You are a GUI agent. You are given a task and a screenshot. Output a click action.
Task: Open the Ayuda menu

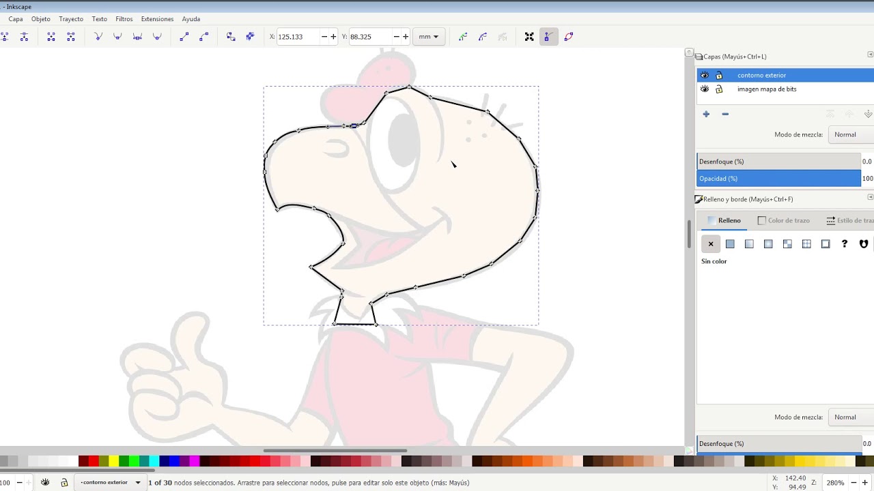click(191, 19)
